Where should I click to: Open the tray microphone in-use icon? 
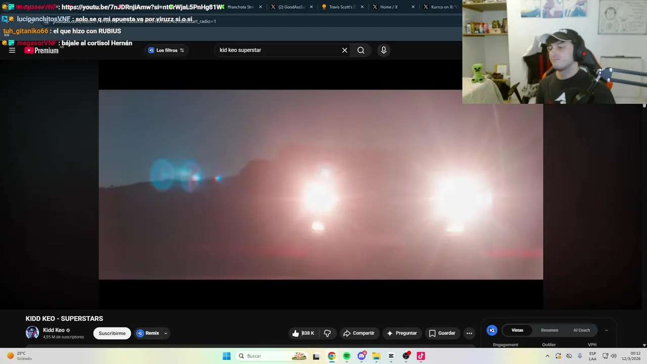(580, 356)
